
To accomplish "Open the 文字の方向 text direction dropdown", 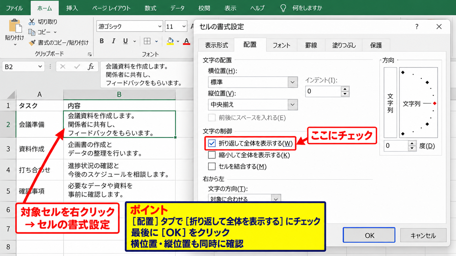I will click(276, 199).
